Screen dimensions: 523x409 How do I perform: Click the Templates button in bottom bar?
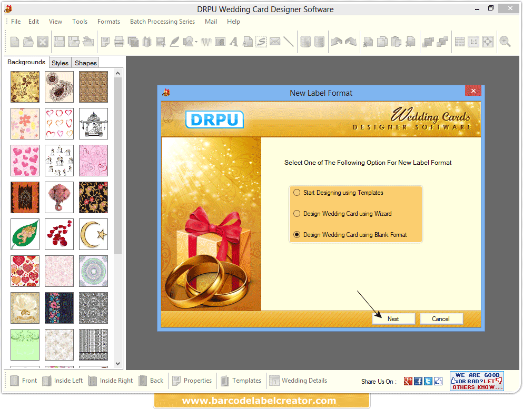(241, 381)
